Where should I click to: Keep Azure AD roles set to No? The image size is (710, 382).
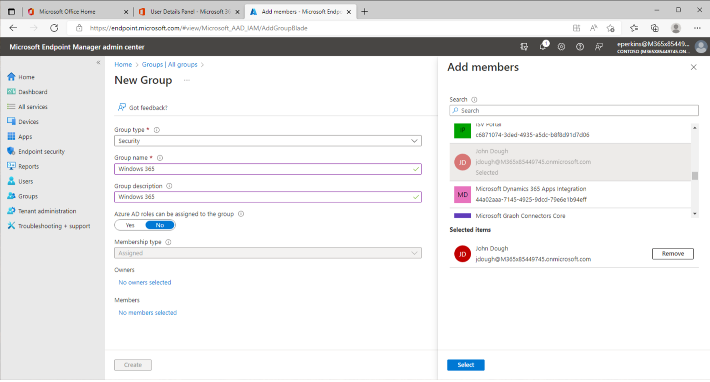pyautogui.click(x=159, y=225)
